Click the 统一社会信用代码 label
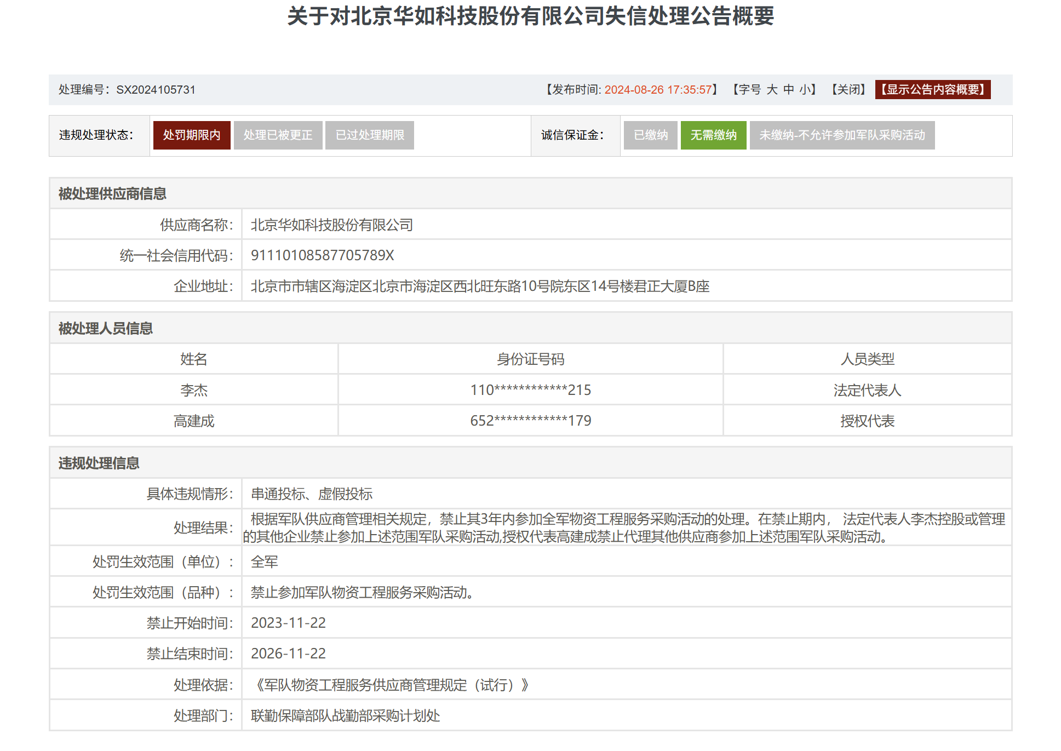 [x=176, y=255]
